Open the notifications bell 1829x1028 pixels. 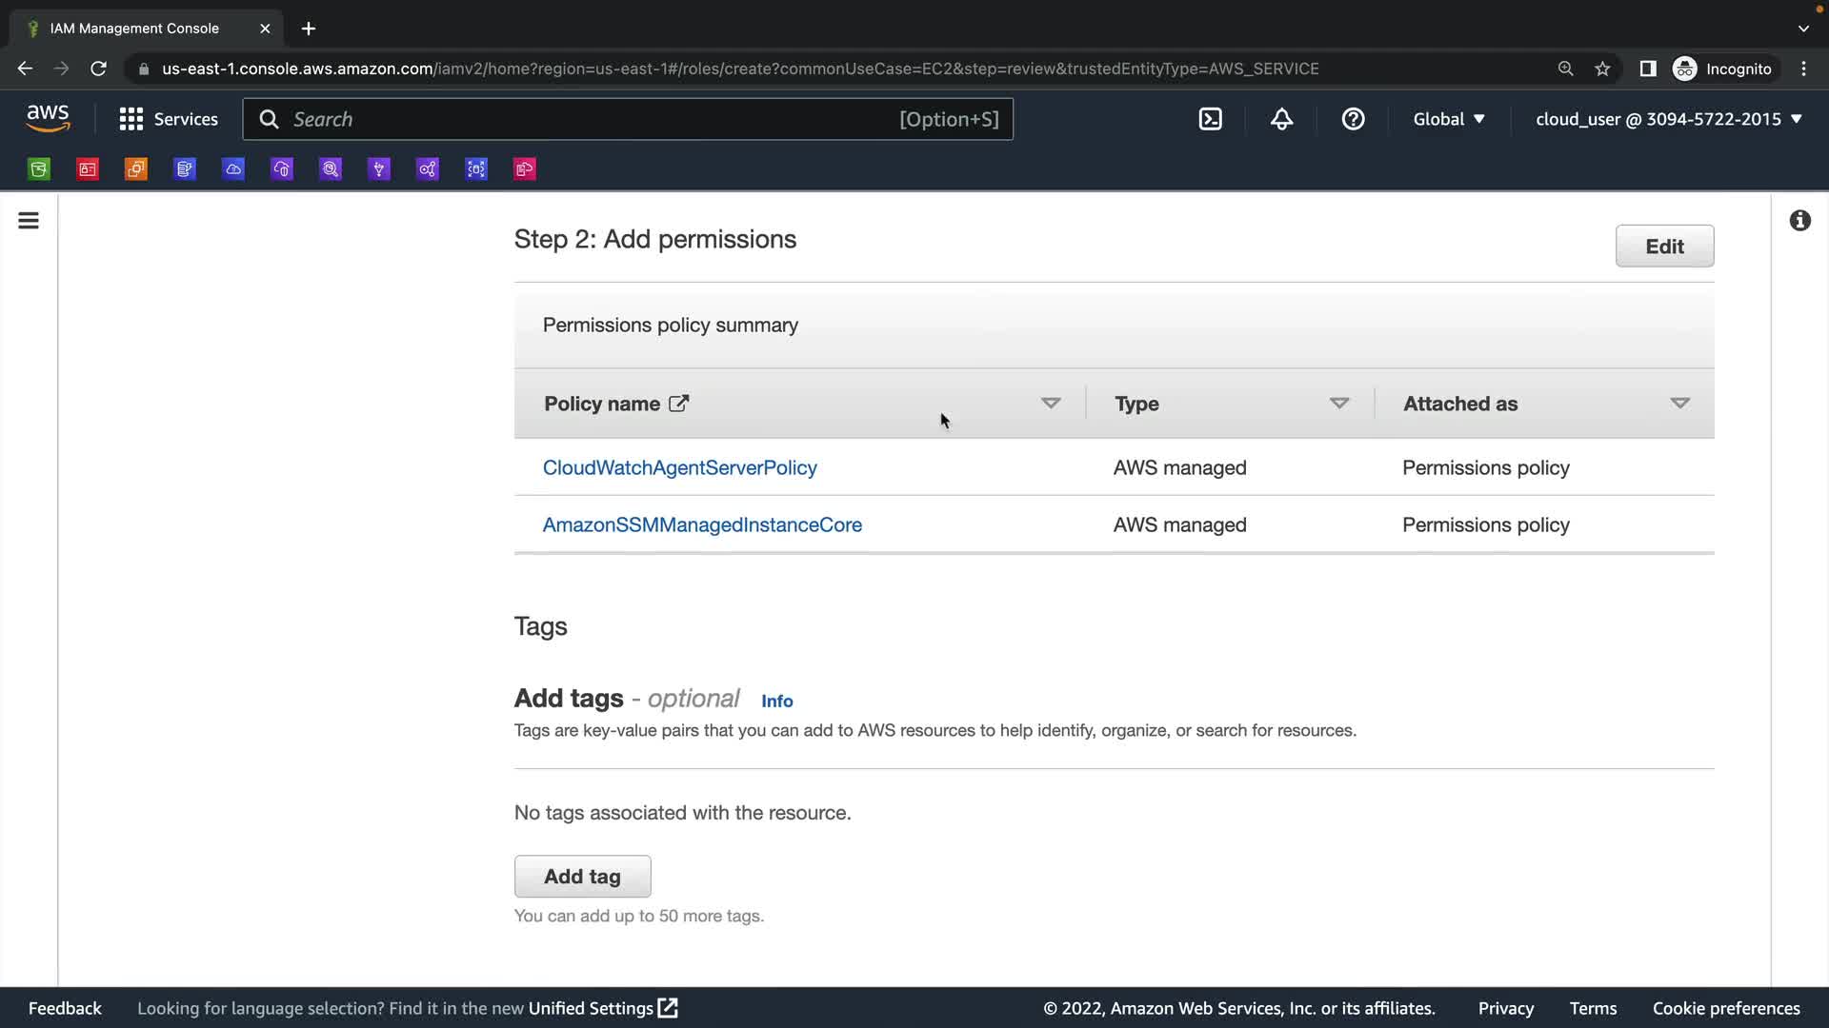[x=1281, y=119]
